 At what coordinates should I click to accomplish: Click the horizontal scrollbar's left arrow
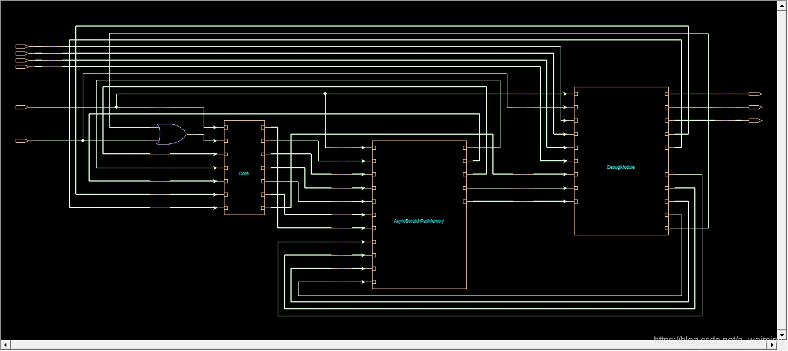point(5,345)
